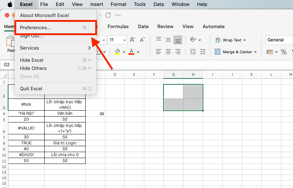Open font size 11 dropdown
Viewport: 293px width, 188px height.
tap(124, 40)
